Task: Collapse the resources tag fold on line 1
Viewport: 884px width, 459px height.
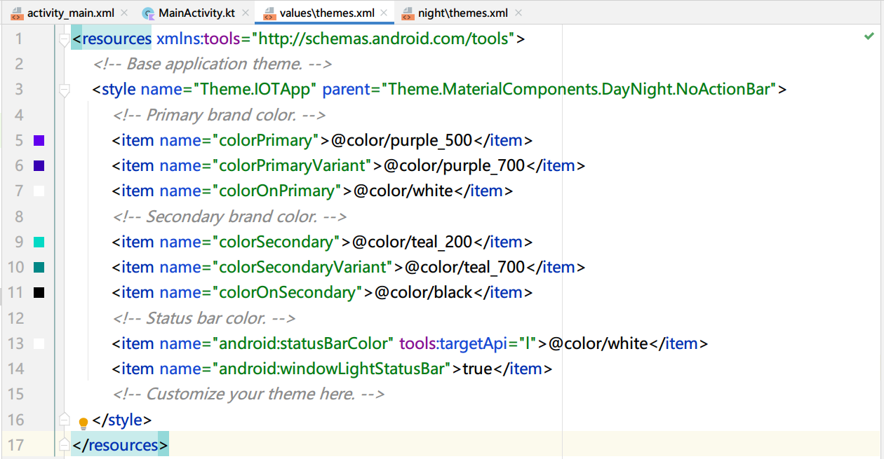Action: tap(65, 39)
